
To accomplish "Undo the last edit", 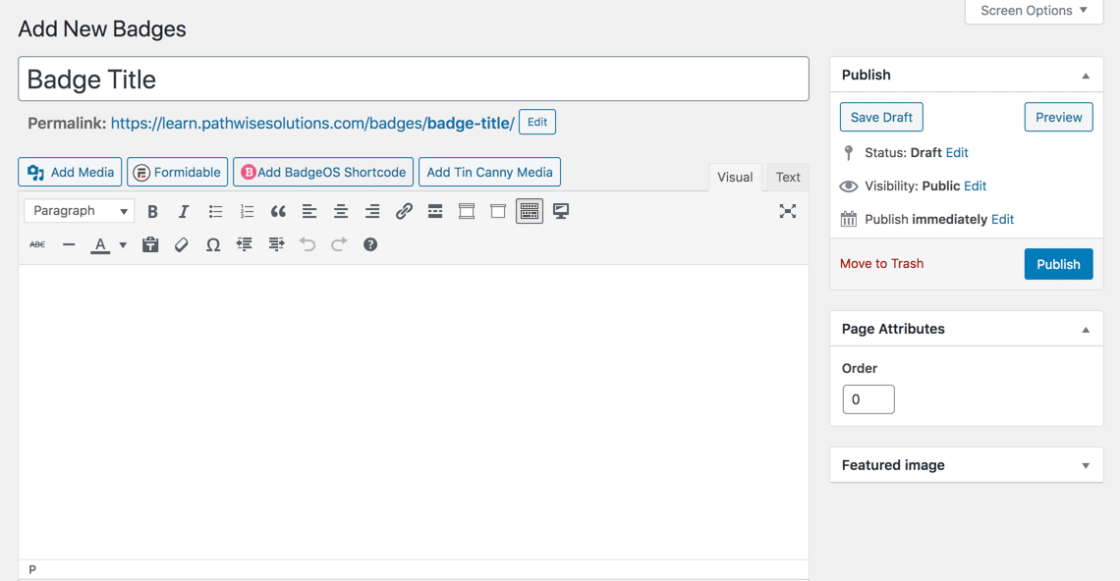I will [308, 244].
